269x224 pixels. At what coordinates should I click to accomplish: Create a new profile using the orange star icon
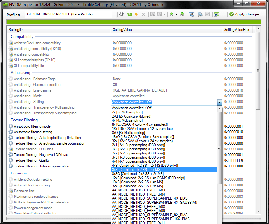click(136, 14)
